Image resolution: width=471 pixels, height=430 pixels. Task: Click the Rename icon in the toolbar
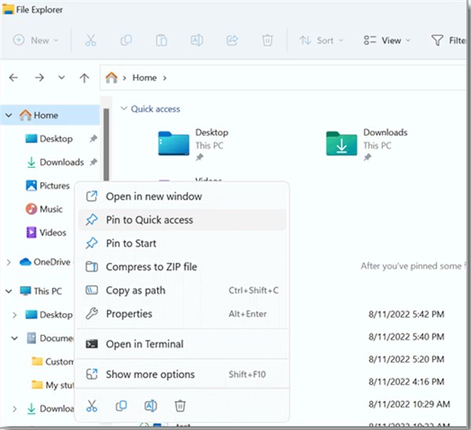(197, 40)
